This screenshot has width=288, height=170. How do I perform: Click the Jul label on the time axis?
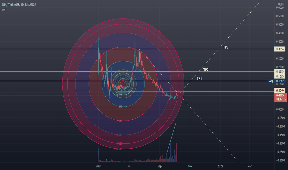[x=129, y=166]
